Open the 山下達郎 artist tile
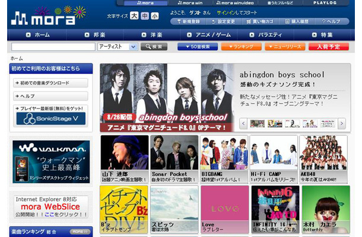362x237 pixels. (125, 159)
